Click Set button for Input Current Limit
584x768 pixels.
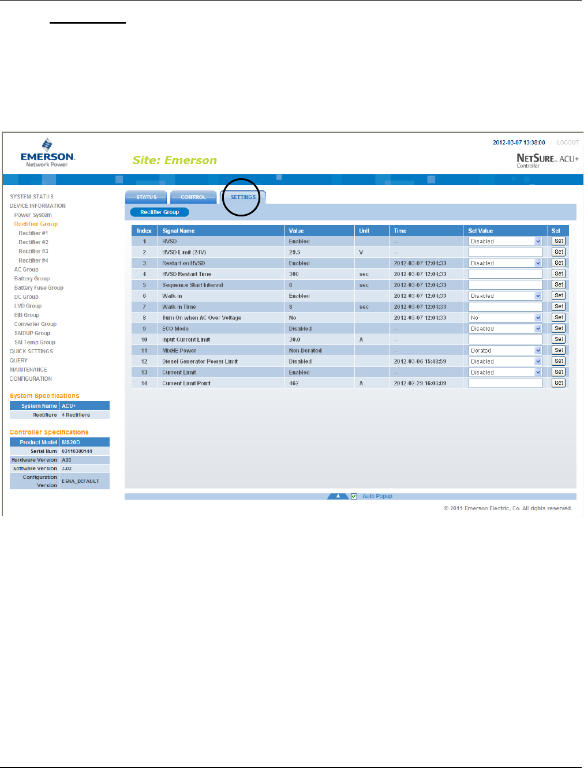559,340
